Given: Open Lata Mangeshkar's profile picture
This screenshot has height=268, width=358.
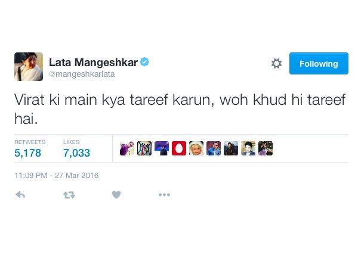Looking at the screenshot, I should point(29,67).
